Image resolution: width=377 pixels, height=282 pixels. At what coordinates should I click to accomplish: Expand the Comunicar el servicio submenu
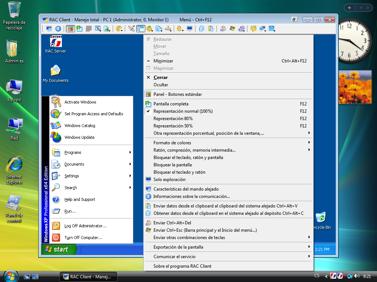(x=228, y=257)
